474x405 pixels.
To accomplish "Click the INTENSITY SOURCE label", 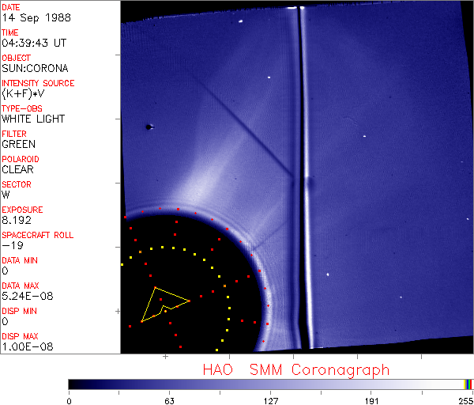I will point(38,83).
